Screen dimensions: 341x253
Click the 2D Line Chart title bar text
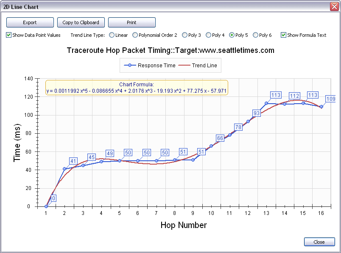pos(21,7)
